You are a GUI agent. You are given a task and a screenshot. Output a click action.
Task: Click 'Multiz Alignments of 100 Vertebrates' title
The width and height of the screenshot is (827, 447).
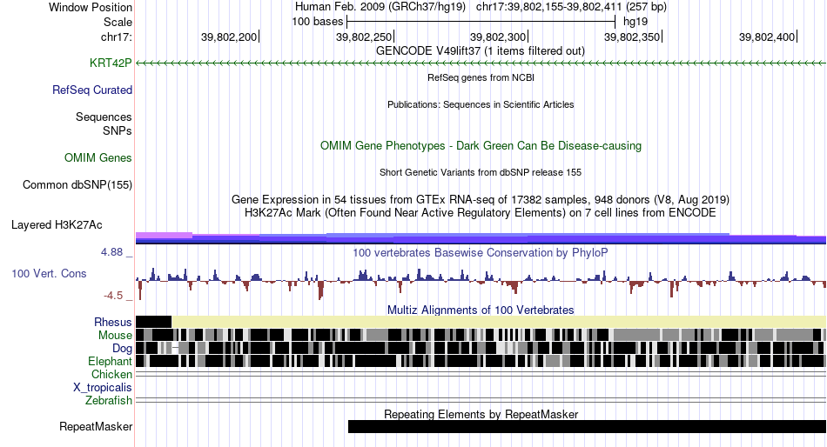pyautogui.click(x=481, y=310)
